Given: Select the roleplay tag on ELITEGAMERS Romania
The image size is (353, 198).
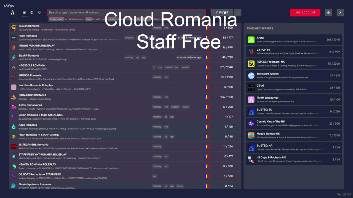Looking at the screenshot, I should pyautogui.click(x=157, y=147).
